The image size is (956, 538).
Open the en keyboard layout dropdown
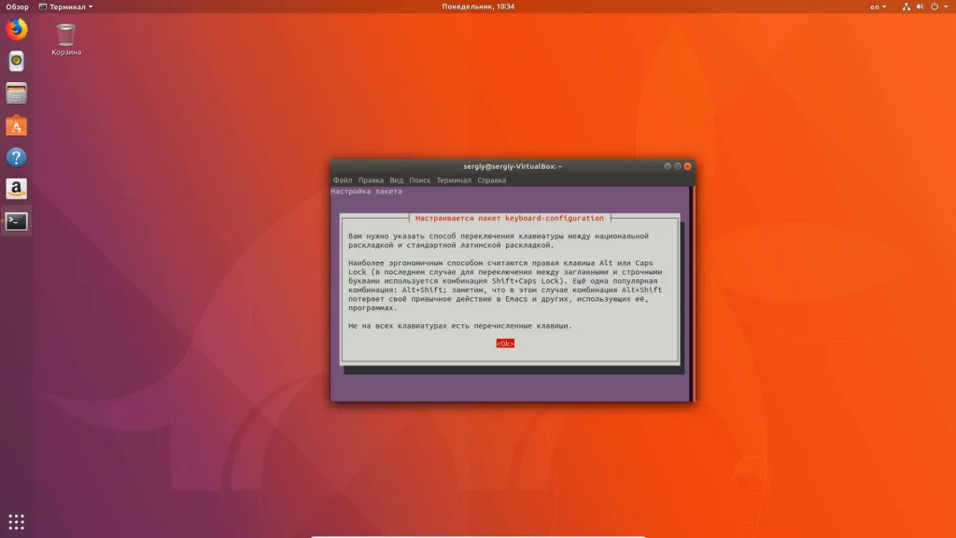pos(878,7)
